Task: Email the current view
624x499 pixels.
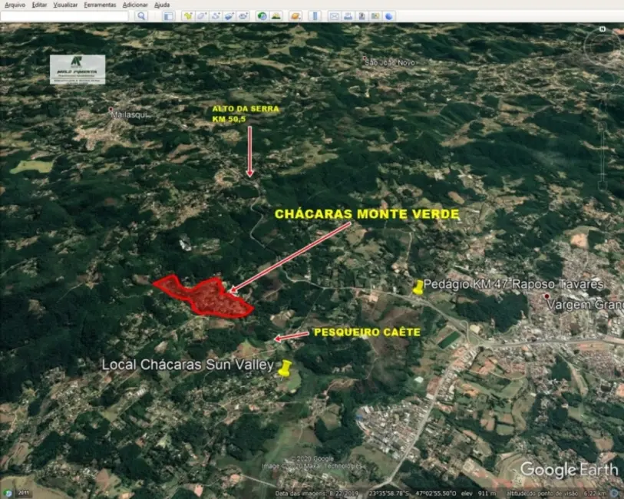Action: 335,15
